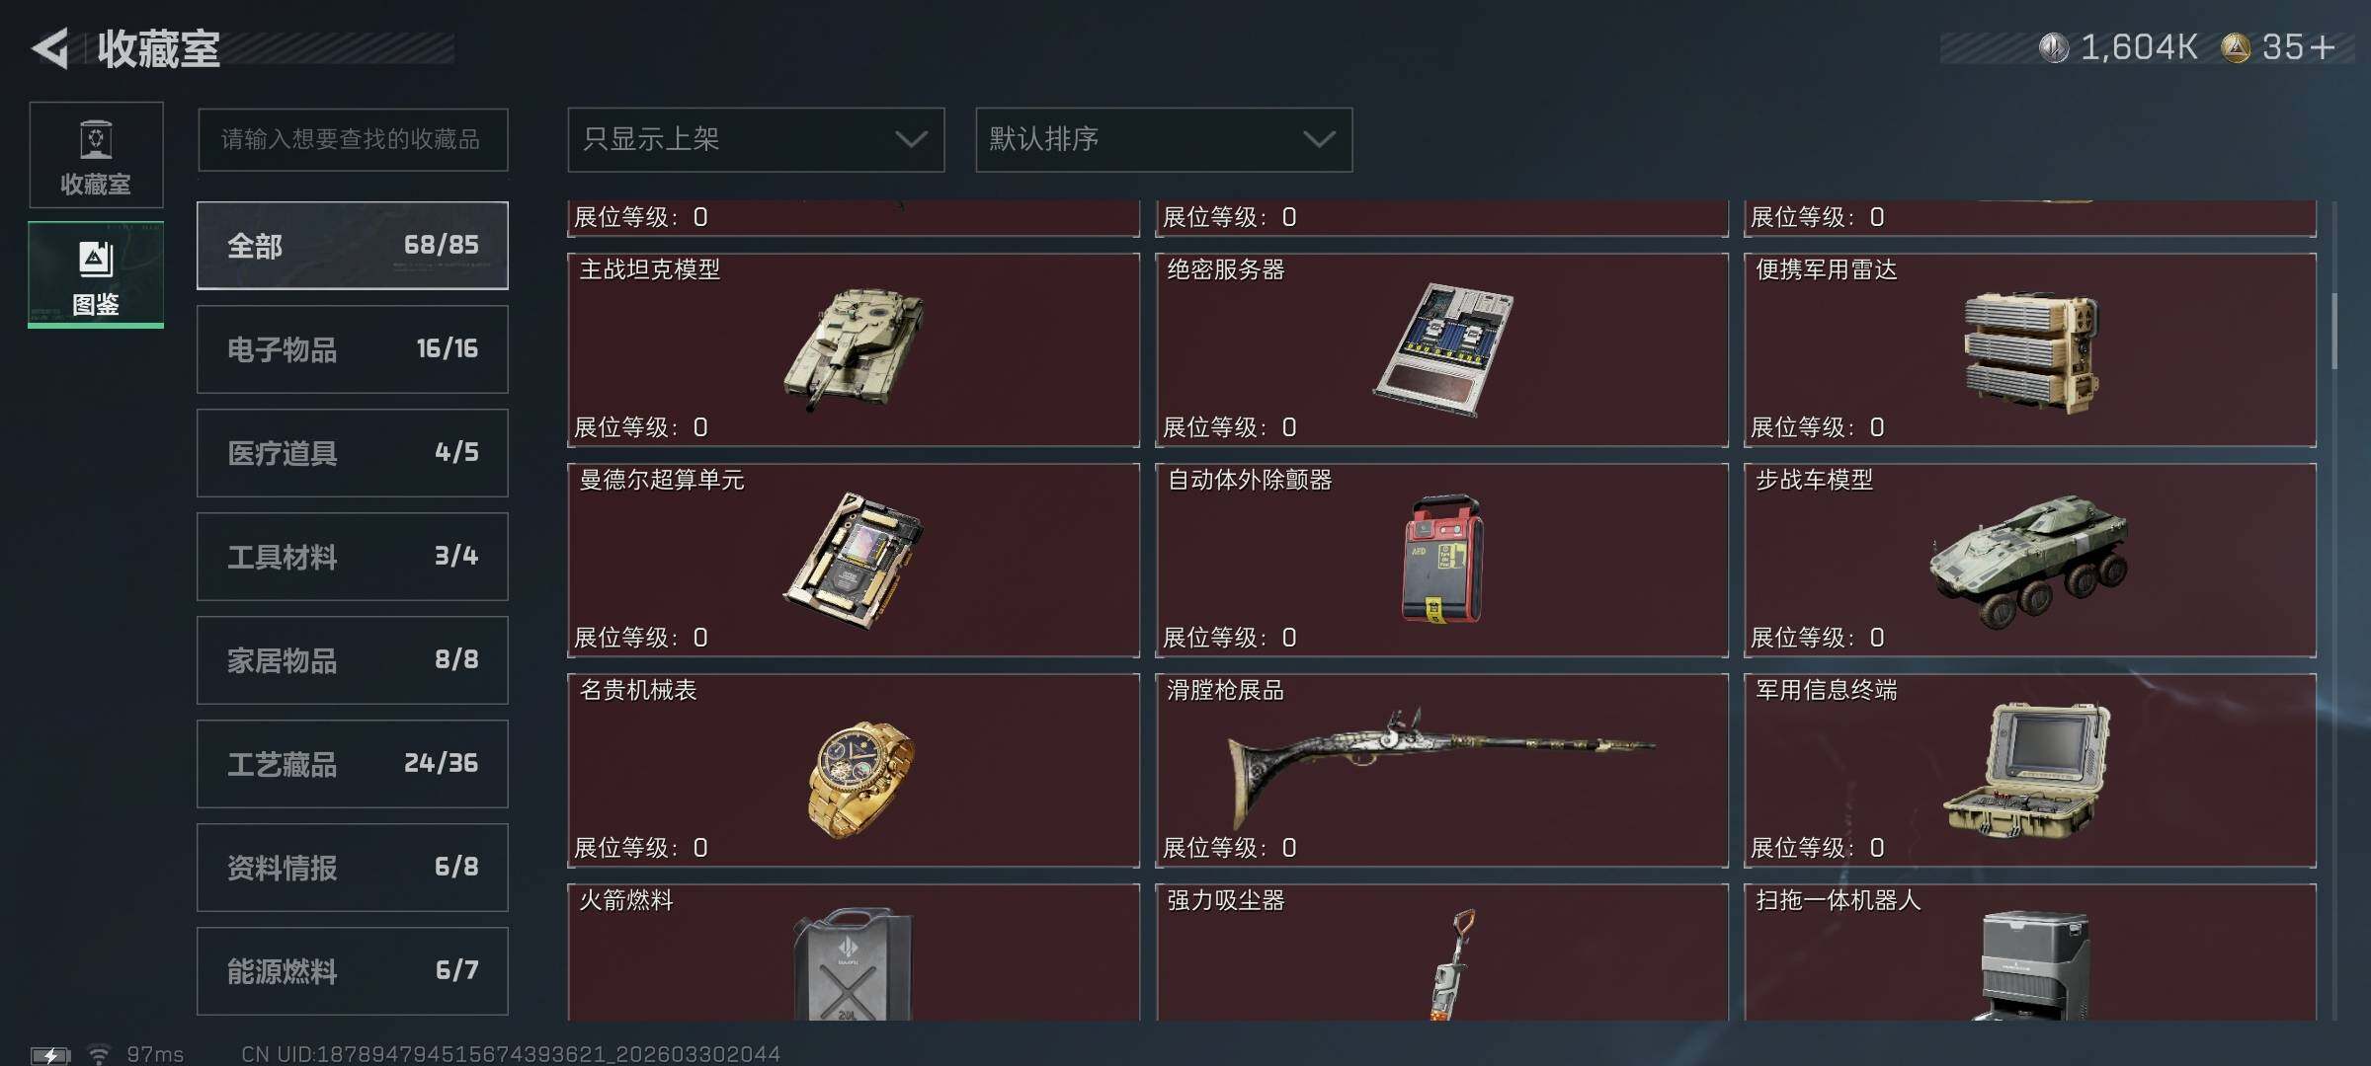Pick the 自动体外除颤器 defibrillator icon

(1442, 559)
